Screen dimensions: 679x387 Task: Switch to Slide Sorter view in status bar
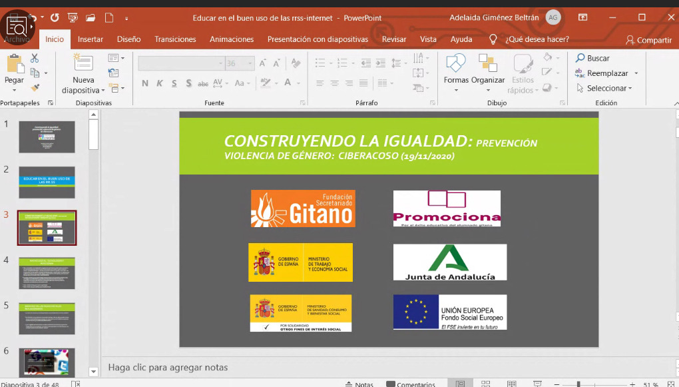point(486,384)
